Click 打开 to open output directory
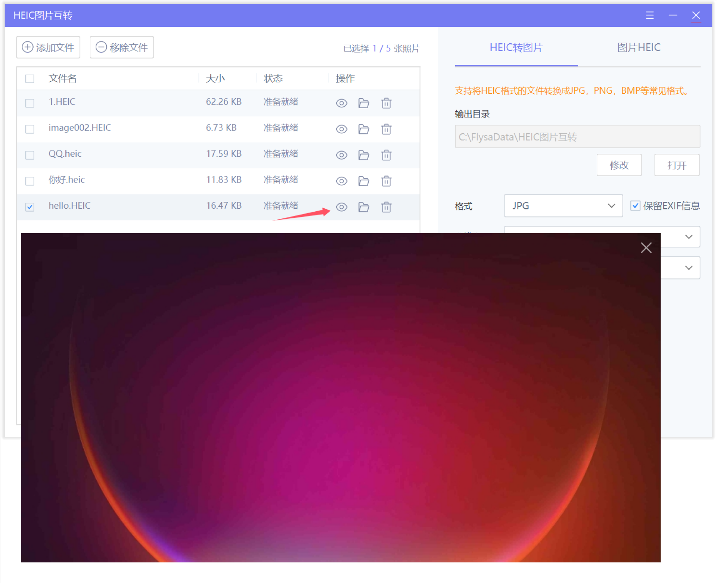The width and height of the screenshot is (717, 583). point(677,165)
